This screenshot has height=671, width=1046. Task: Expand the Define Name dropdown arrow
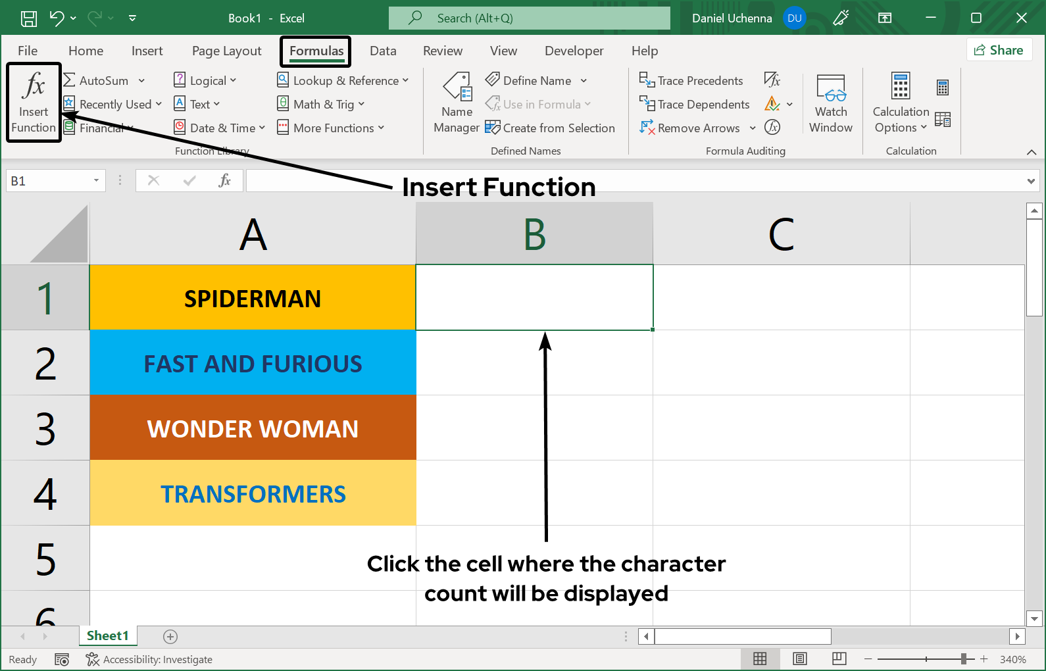pos(584,81)
